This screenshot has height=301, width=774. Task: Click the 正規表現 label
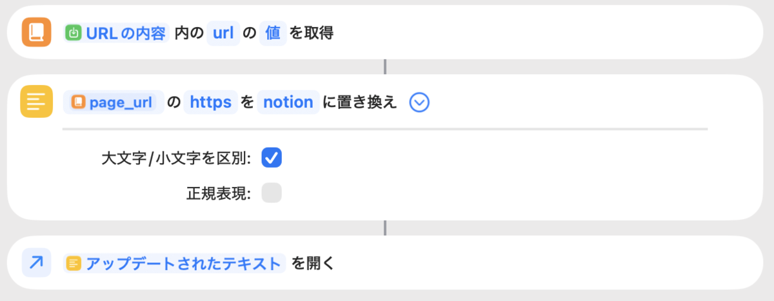pyautogui.click(x=219, y=193)
